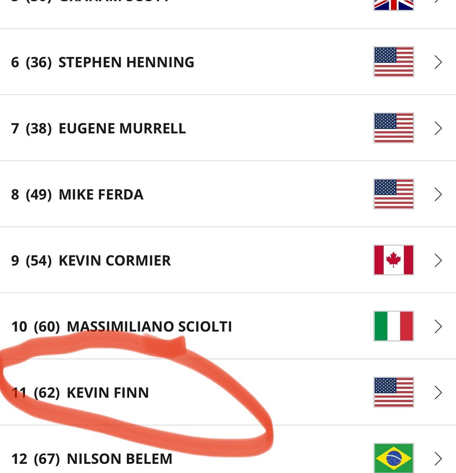Open Nilson Belem's details via the chevron

coord(438,458)
